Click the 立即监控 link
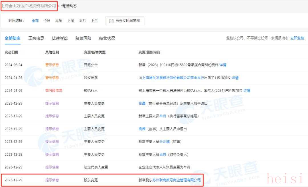308x187 pixels. click(x=297, y=38)
